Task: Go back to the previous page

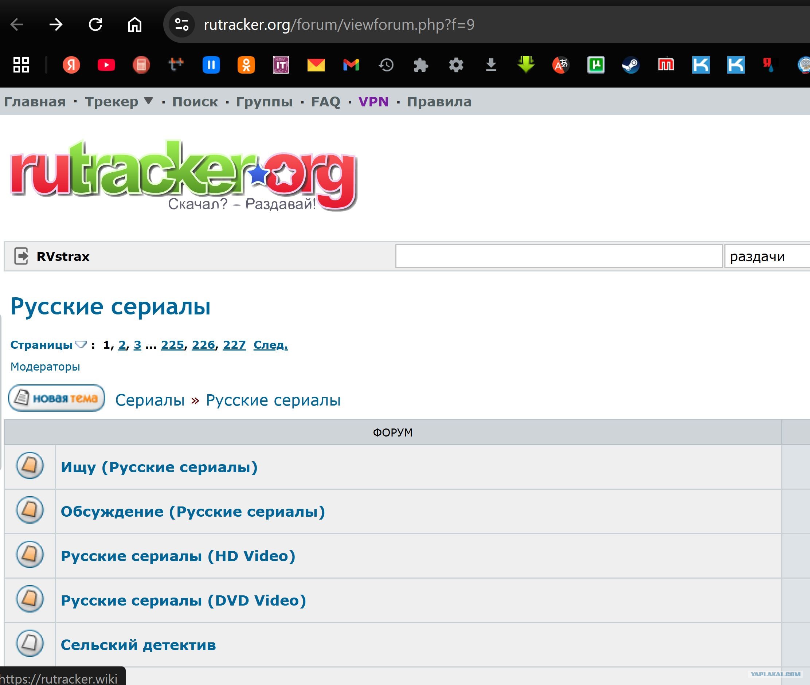Action: tap(17, 25)
